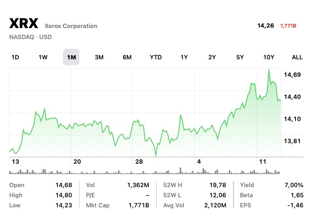Show the 3M chart range
The width and height of the screenshot is (313, 217).
[x=99, y=57]
